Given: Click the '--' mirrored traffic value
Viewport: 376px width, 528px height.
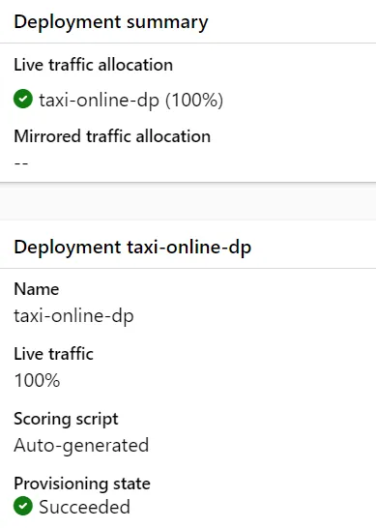Looking at the screenshot, I should coord(21,163).
